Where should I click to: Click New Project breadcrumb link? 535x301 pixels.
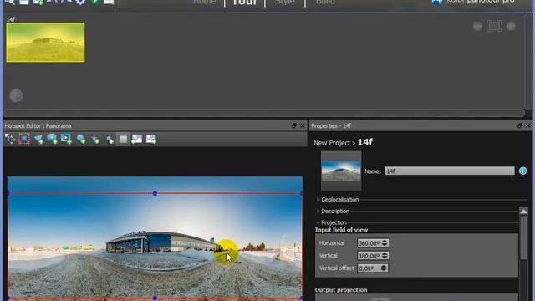(x=332, y=143)
